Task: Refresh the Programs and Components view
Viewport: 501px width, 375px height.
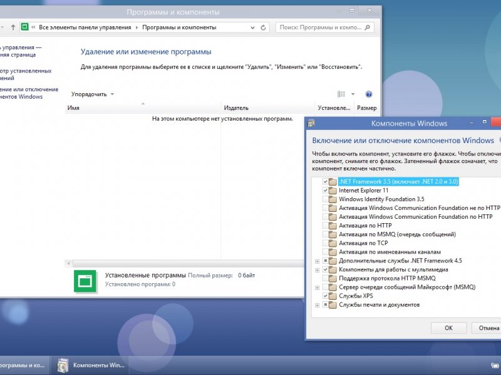Action: [x=263, y=27]
